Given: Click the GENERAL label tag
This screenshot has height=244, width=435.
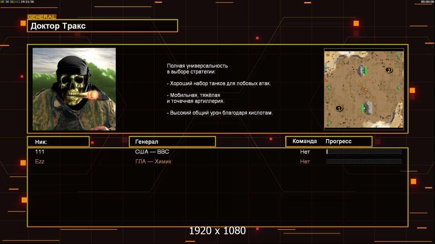Looking at the screenshot, I should (42, 17).
